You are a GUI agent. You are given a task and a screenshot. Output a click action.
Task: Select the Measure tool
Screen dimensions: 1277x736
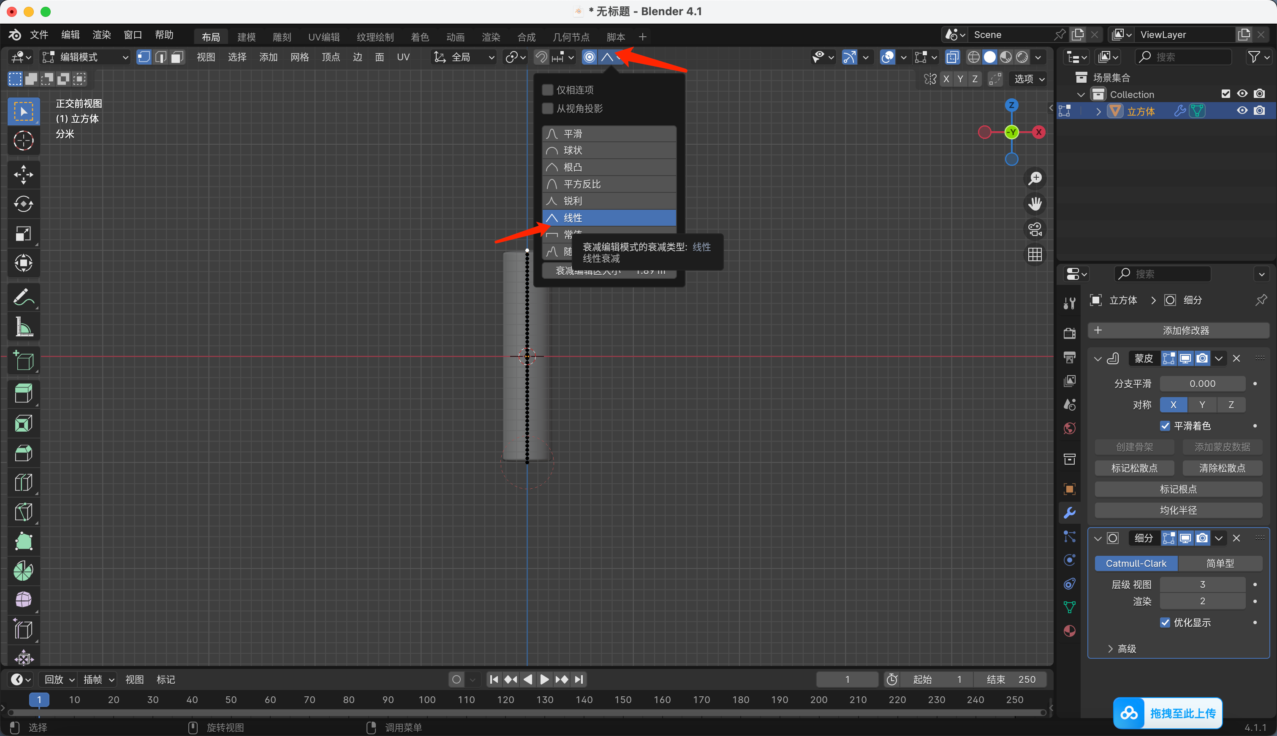pyautogui.click(x=23, y=327)
